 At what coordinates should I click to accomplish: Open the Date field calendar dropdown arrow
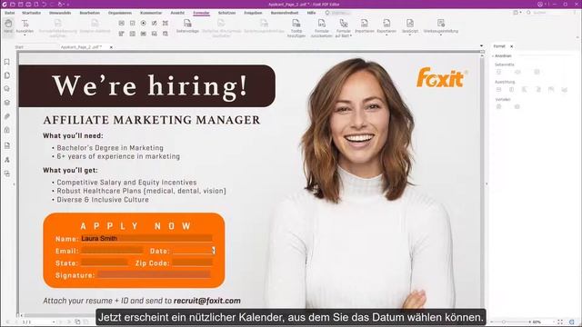click(x=214, y=251)
